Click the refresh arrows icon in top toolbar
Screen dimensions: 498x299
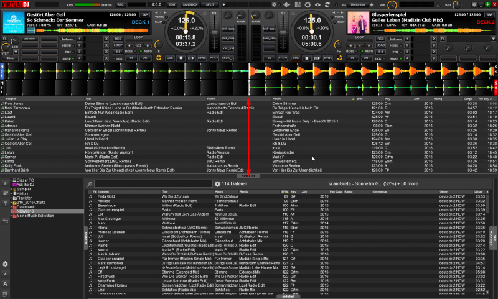click(327, 5)
